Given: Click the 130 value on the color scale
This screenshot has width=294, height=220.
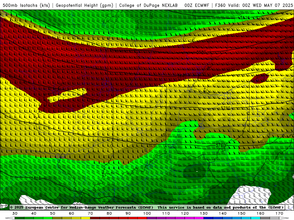Looking at the screenshot, I should click(204, 213).
